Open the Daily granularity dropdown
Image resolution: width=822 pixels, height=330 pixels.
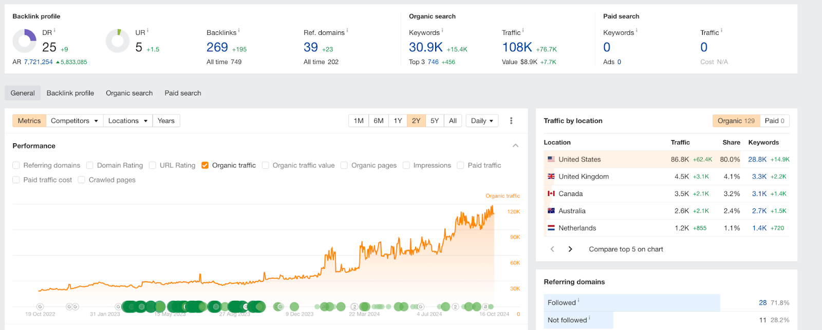pos(481,121)
